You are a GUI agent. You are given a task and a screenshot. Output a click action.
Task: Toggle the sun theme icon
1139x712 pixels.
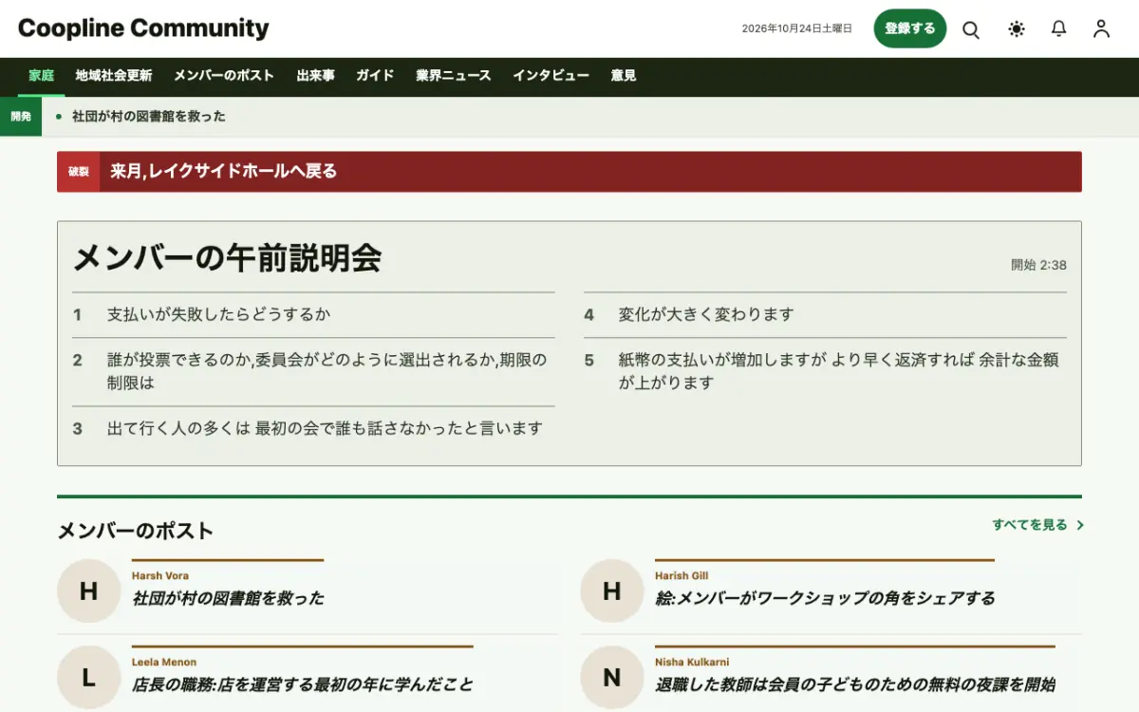pos(1017,29)
